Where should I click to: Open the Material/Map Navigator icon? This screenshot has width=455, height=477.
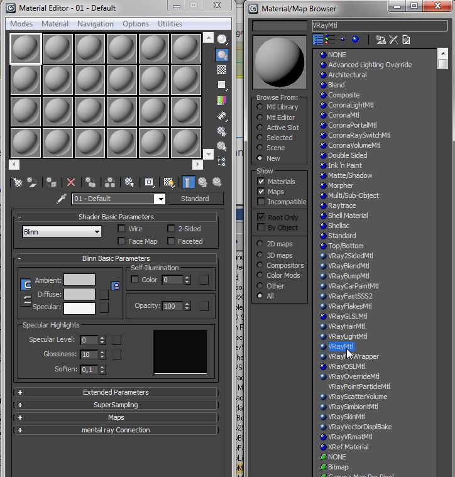coord(222,162)
